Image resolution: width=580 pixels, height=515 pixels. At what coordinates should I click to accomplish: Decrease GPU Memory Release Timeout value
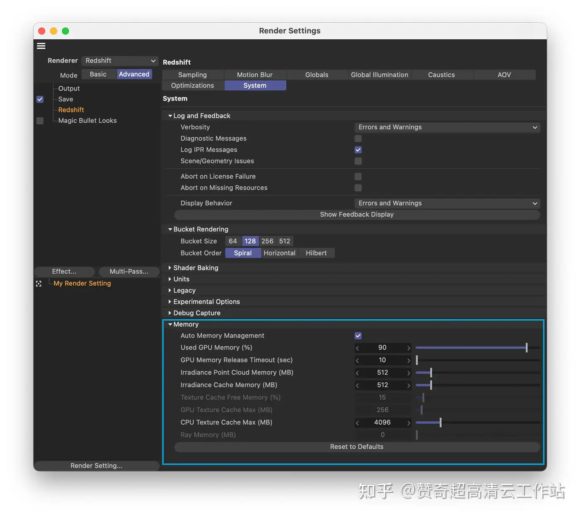pyautogui.click(x=358, y=360)
